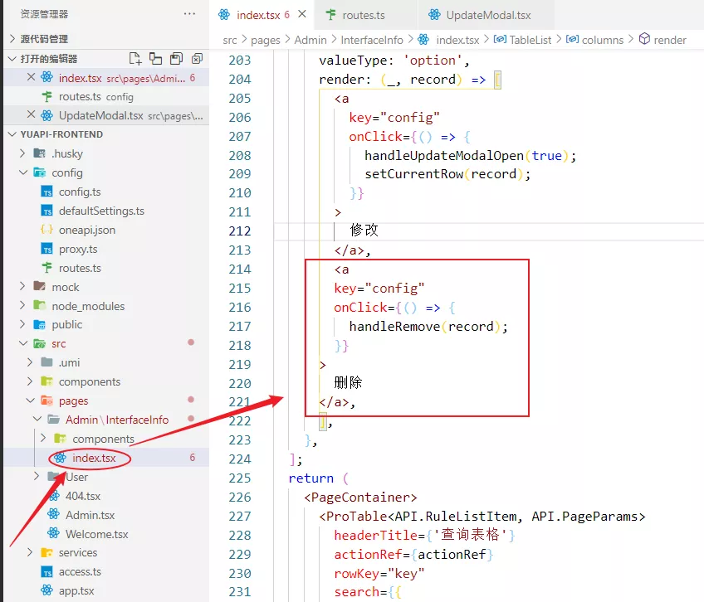
Task: Open routes.ts config from open editors list
Action: (x=107, y=96)
